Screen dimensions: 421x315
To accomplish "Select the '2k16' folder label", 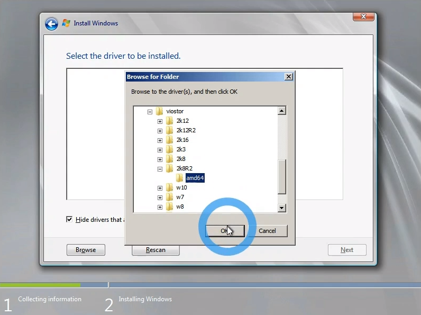I will pyautogui.click(x=182, y=140).
